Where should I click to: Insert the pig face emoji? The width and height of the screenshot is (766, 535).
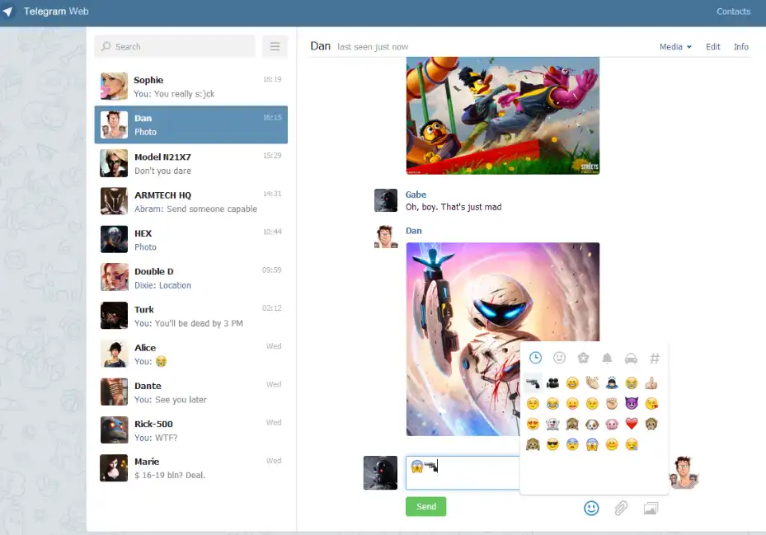612,424
